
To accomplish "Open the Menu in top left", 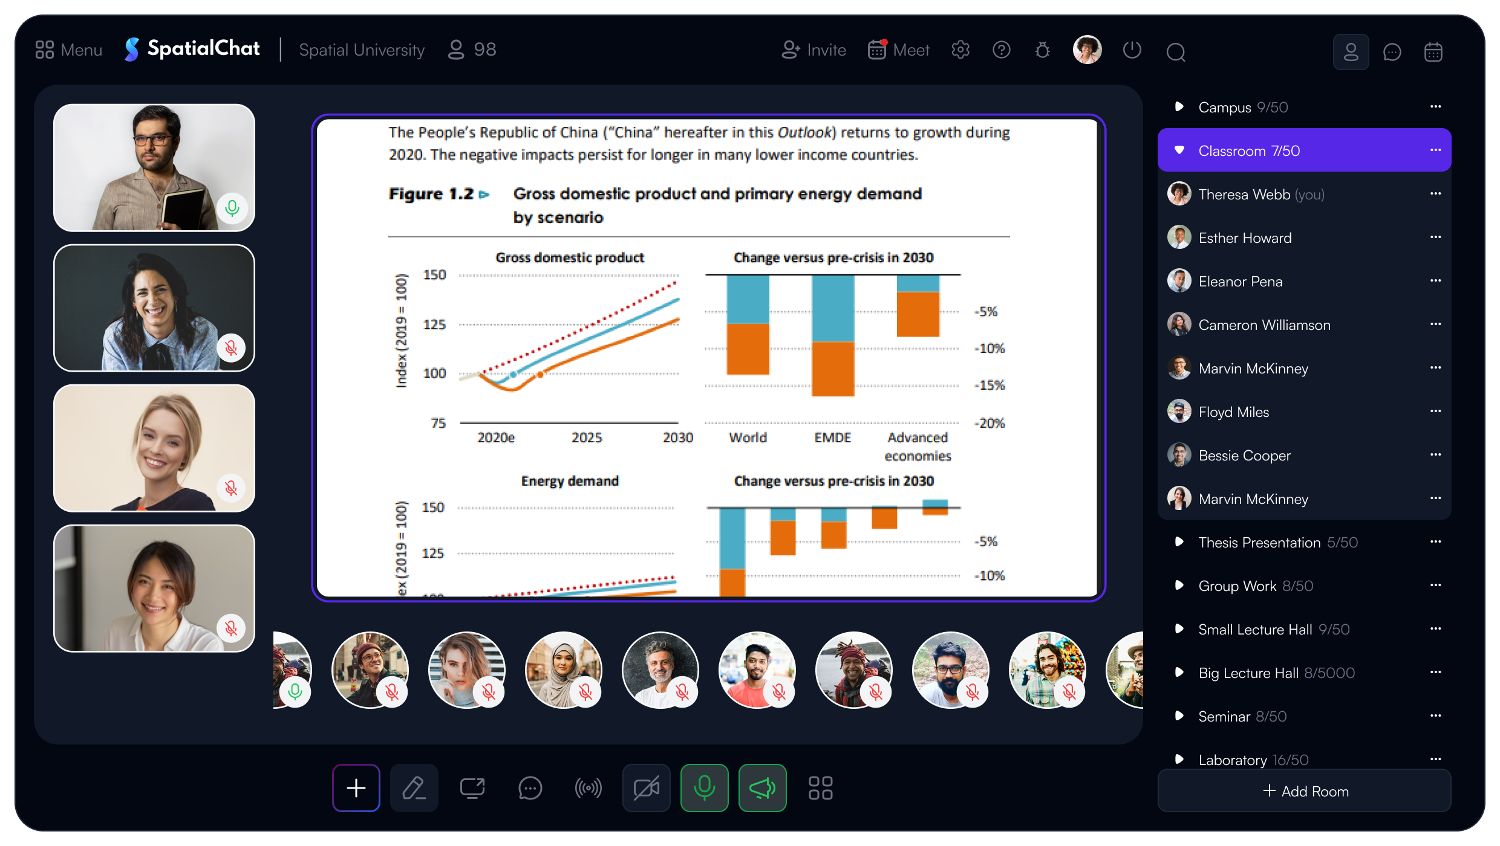I will click(x=68, y=50).
